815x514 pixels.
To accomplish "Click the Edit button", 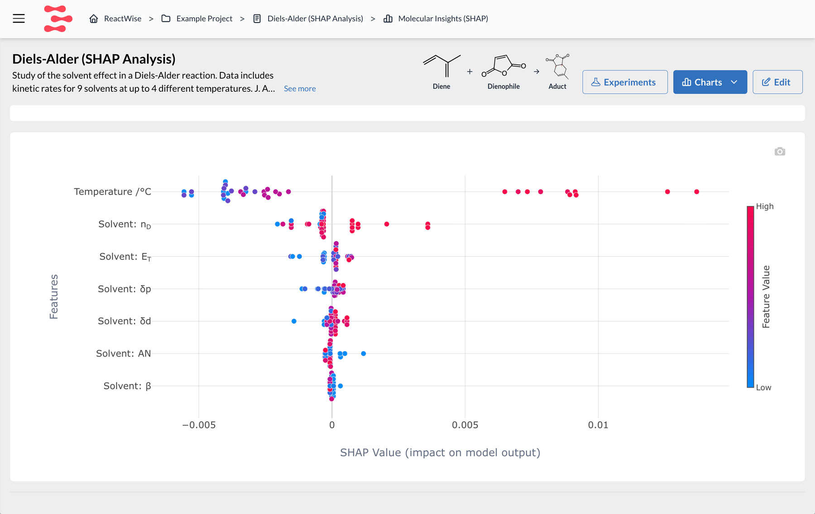I will pyautogui.click(x=777, y=82).
